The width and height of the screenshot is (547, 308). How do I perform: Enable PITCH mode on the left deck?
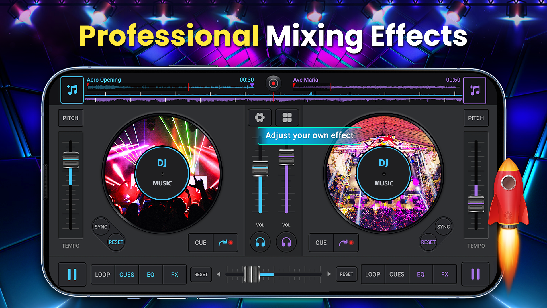tap(70, 118)
